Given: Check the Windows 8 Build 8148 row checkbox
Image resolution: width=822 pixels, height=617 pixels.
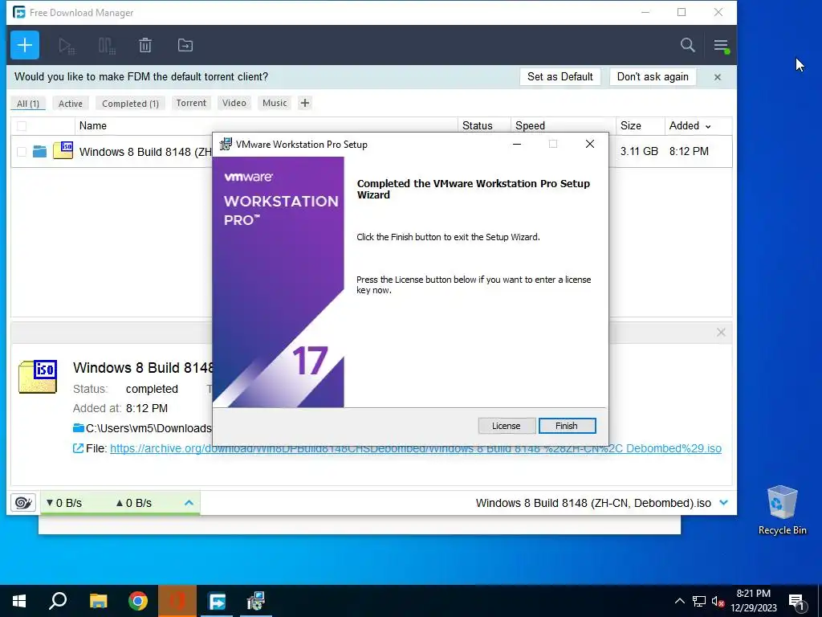Looking at the screenshot, I should pyautogui.click(x=22, y=152).
